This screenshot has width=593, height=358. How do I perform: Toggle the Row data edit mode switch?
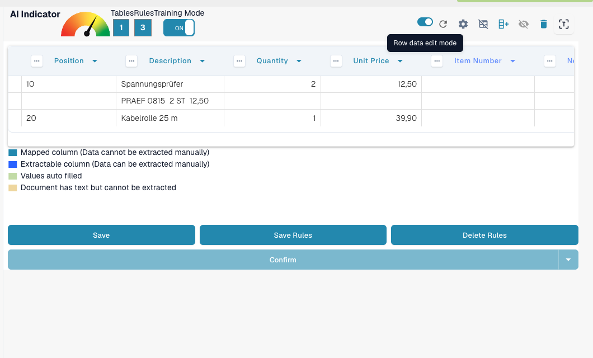(x=425, y=22)
